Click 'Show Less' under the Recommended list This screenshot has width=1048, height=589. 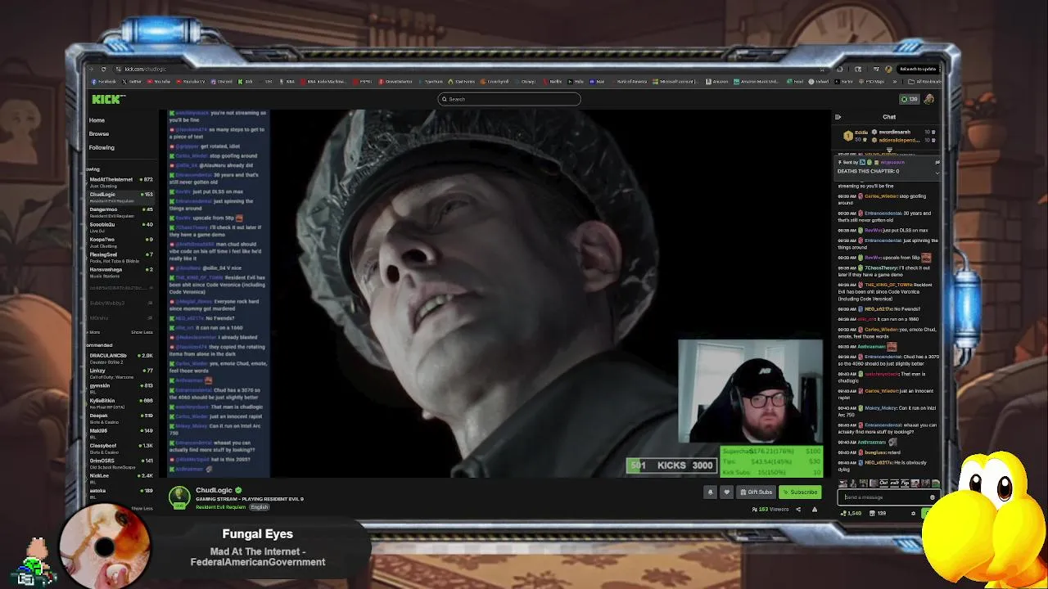[x=142, y=508]
